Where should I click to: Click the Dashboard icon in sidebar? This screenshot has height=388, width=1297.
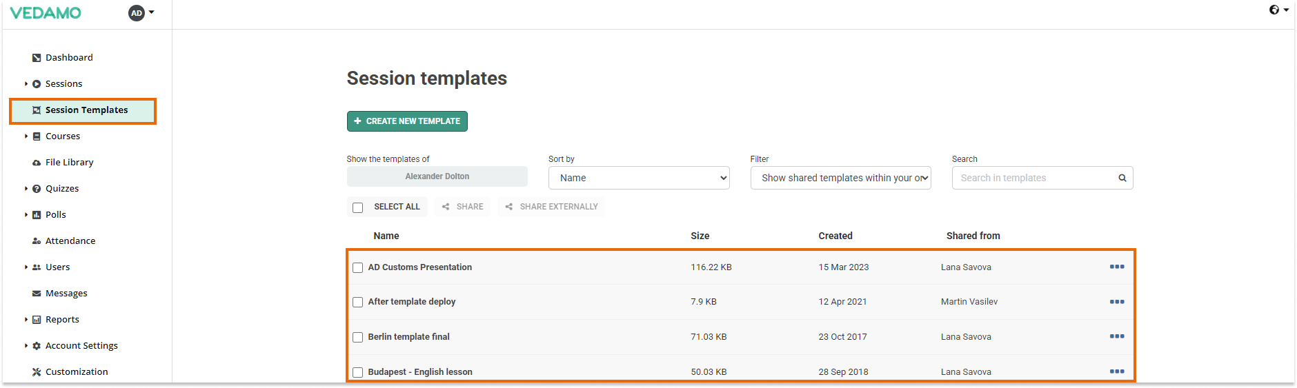click(x=37, y=58)
